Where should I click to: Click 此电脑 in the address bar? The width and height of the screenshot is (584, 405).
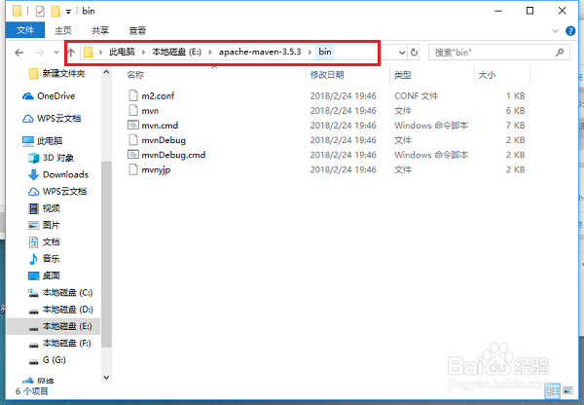click(122, 52)
